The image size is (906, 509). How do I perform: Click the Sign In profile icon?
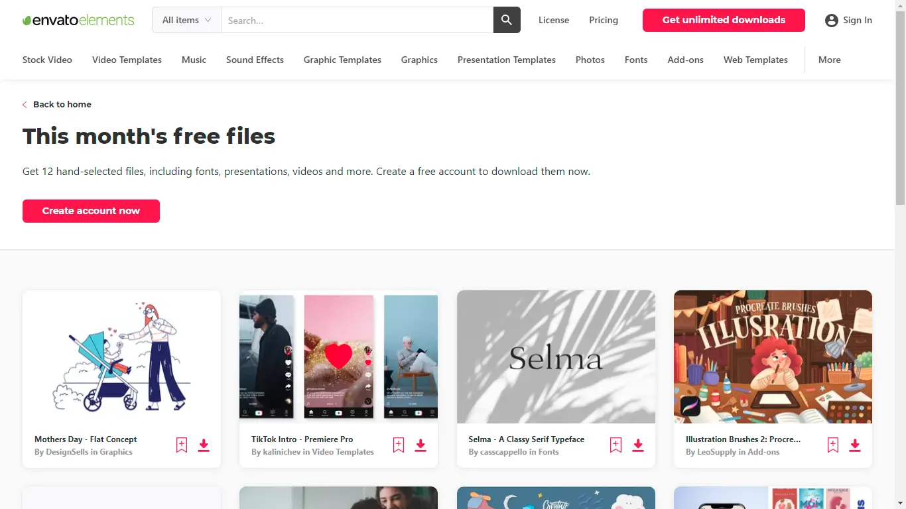(x=831, y=21)
